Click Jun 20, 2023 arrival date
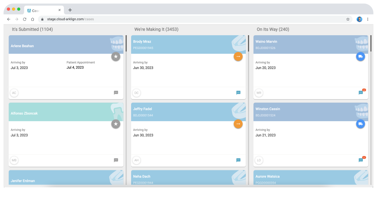This screenshot has height=198, width=377. 265,68
